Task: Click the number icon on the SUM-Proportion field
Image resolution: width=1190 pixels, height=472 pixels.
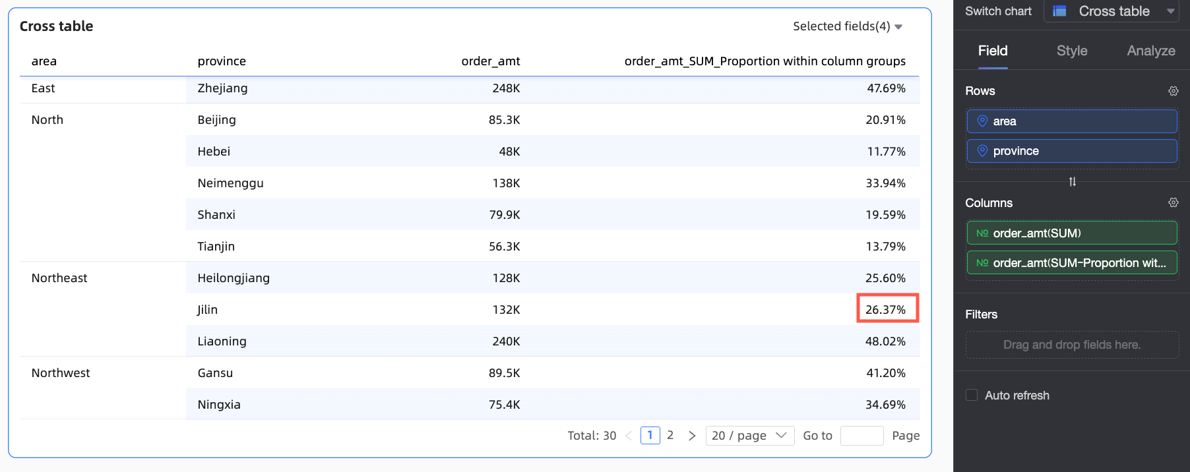Action: [x=982, y=263]
